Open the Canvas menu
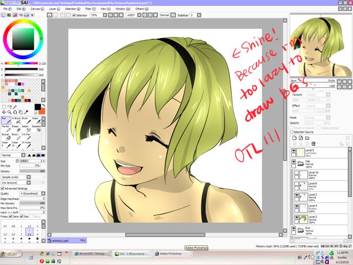This screenshot has width=353, height=265. tap(37, 9)
